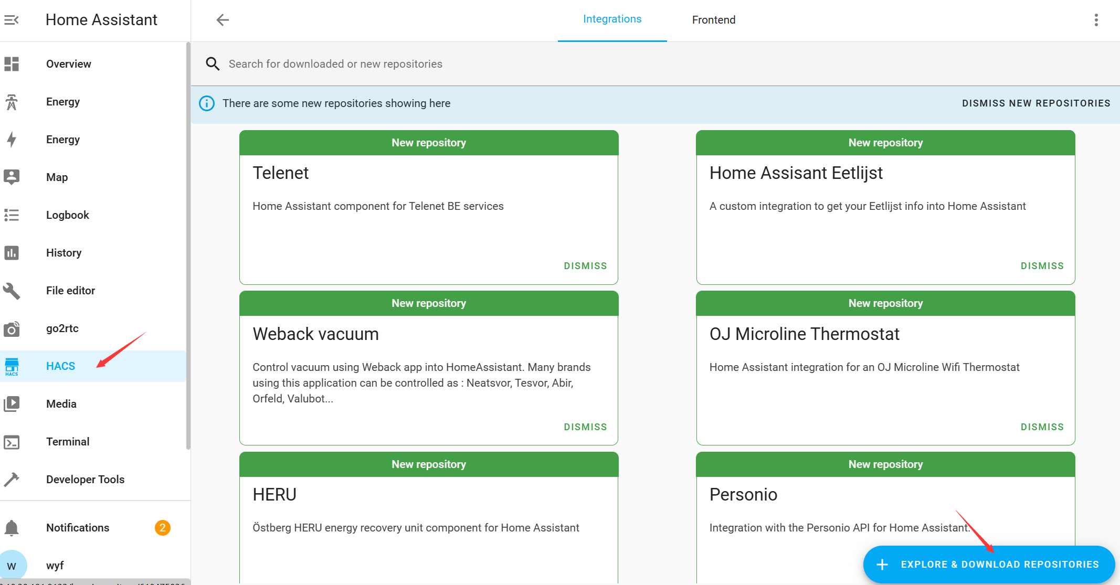Open Developer Tools hammer icon

point(12,480)
